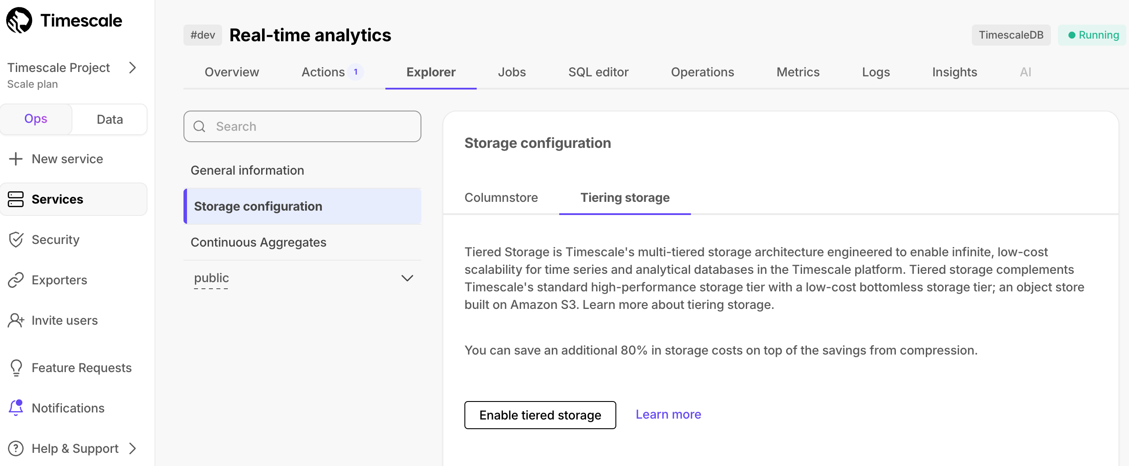Switch to Ops mode
Viewport: 1129px width, 466px height.
36,119
